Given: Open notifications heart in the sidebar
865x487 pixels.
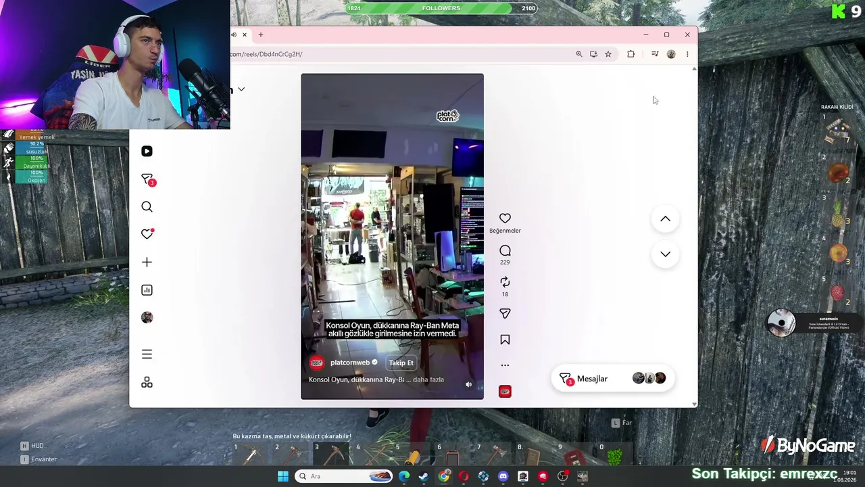Looking at the screenshot, I should pos(147,234).
